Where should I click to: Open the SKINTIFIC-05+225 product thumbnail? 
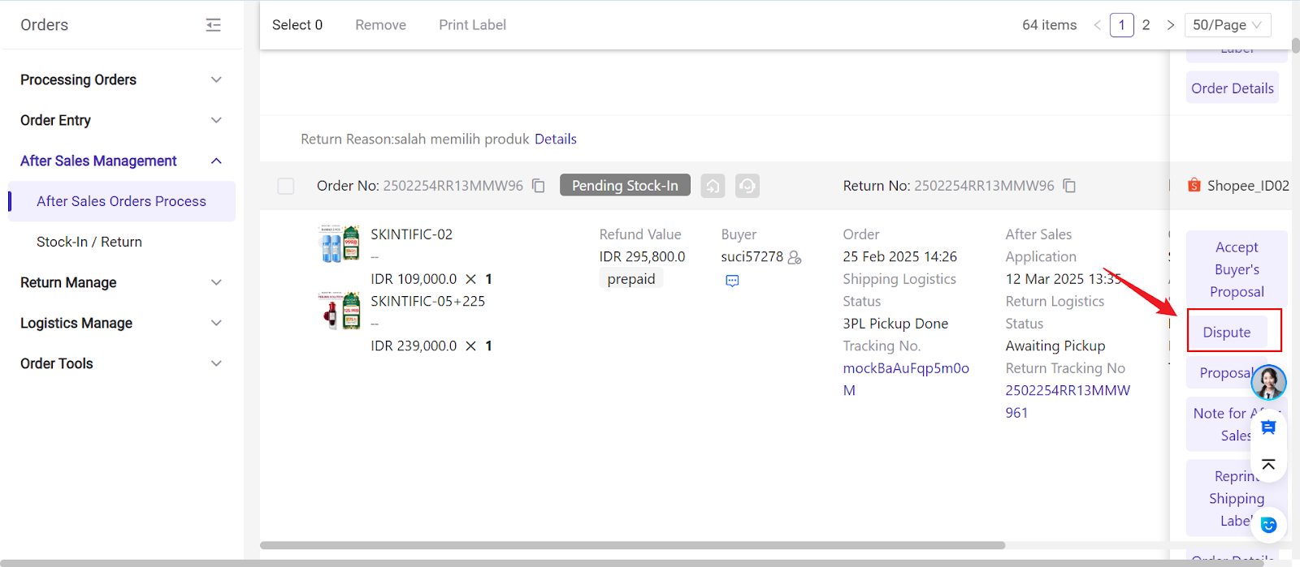(x=340, y=310)
